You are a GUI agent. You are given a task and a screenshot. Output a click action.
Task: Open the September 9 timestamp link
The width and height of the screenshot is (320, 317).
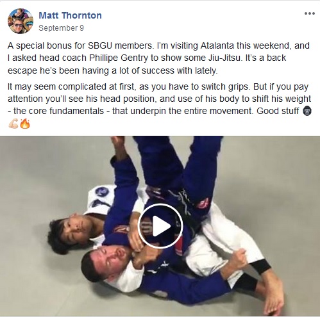(61, 28)
